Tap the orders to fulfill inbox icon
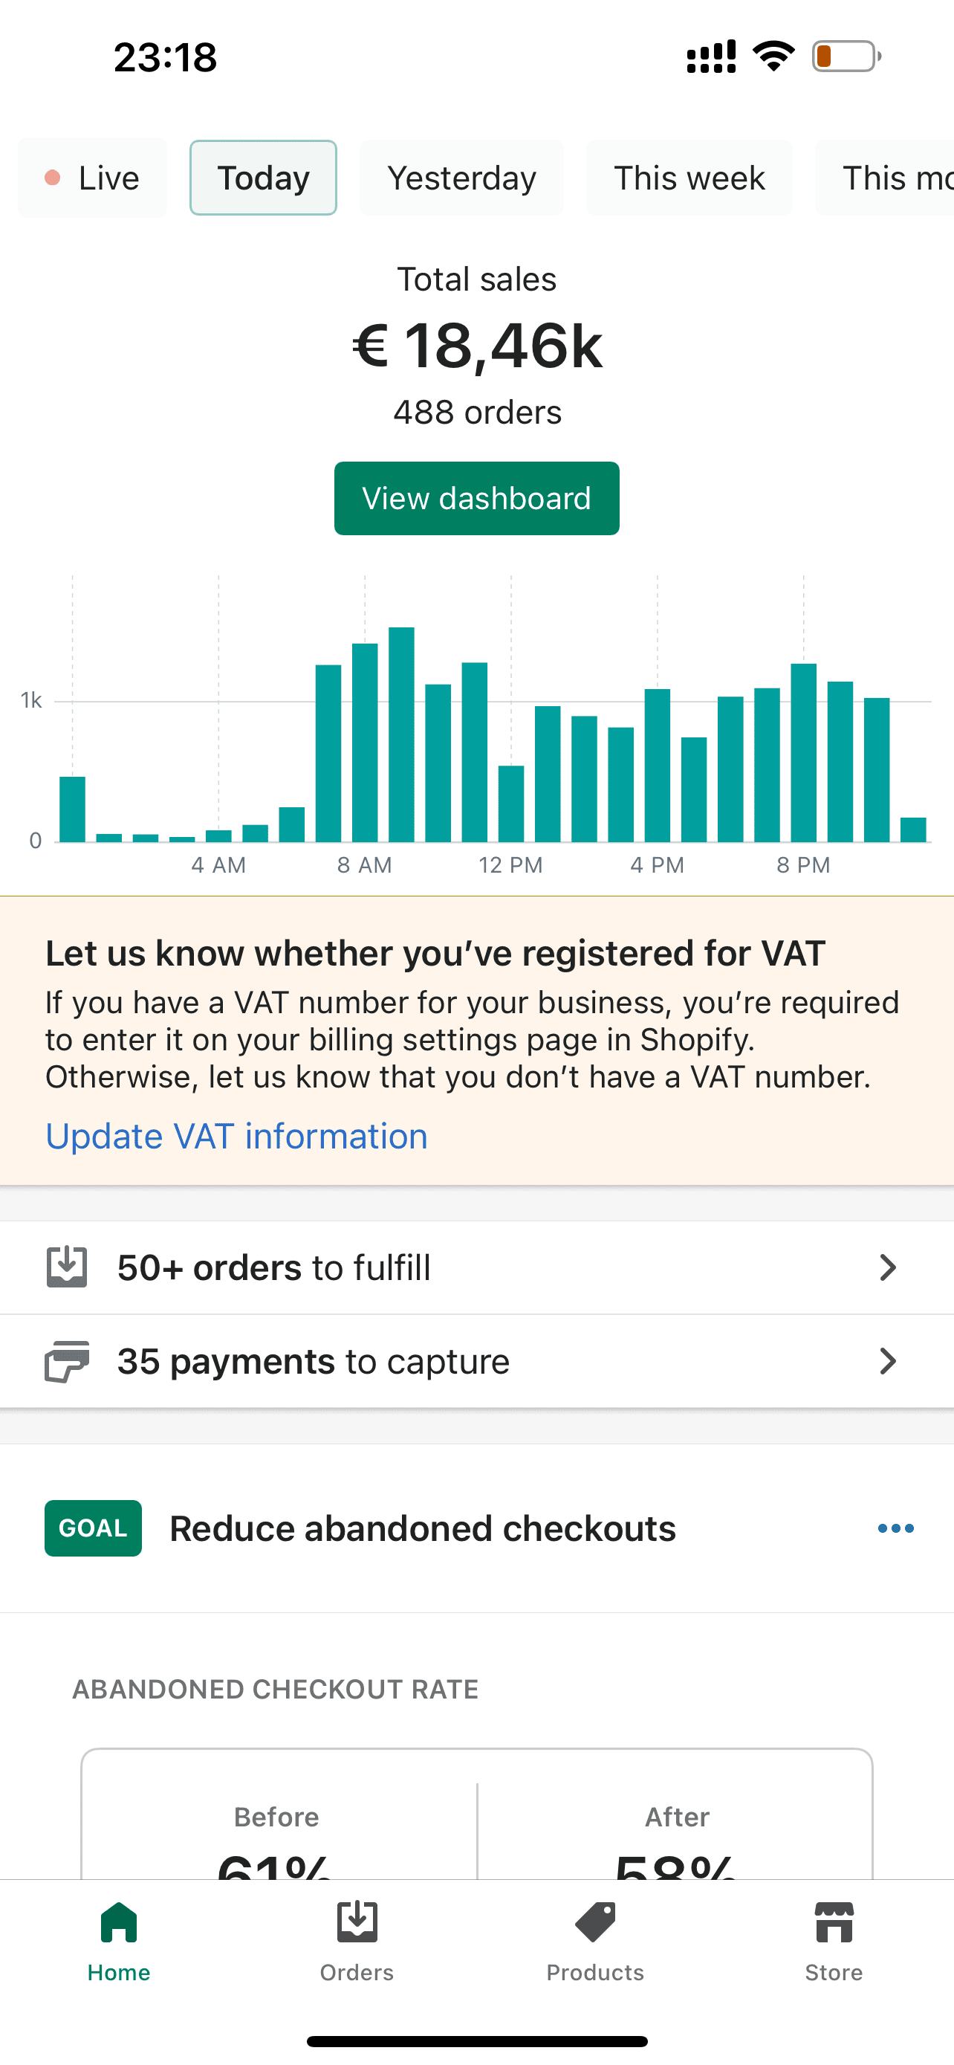Image resolution: width=954 pixels, height=2065 pixels. coord(66,1267)
